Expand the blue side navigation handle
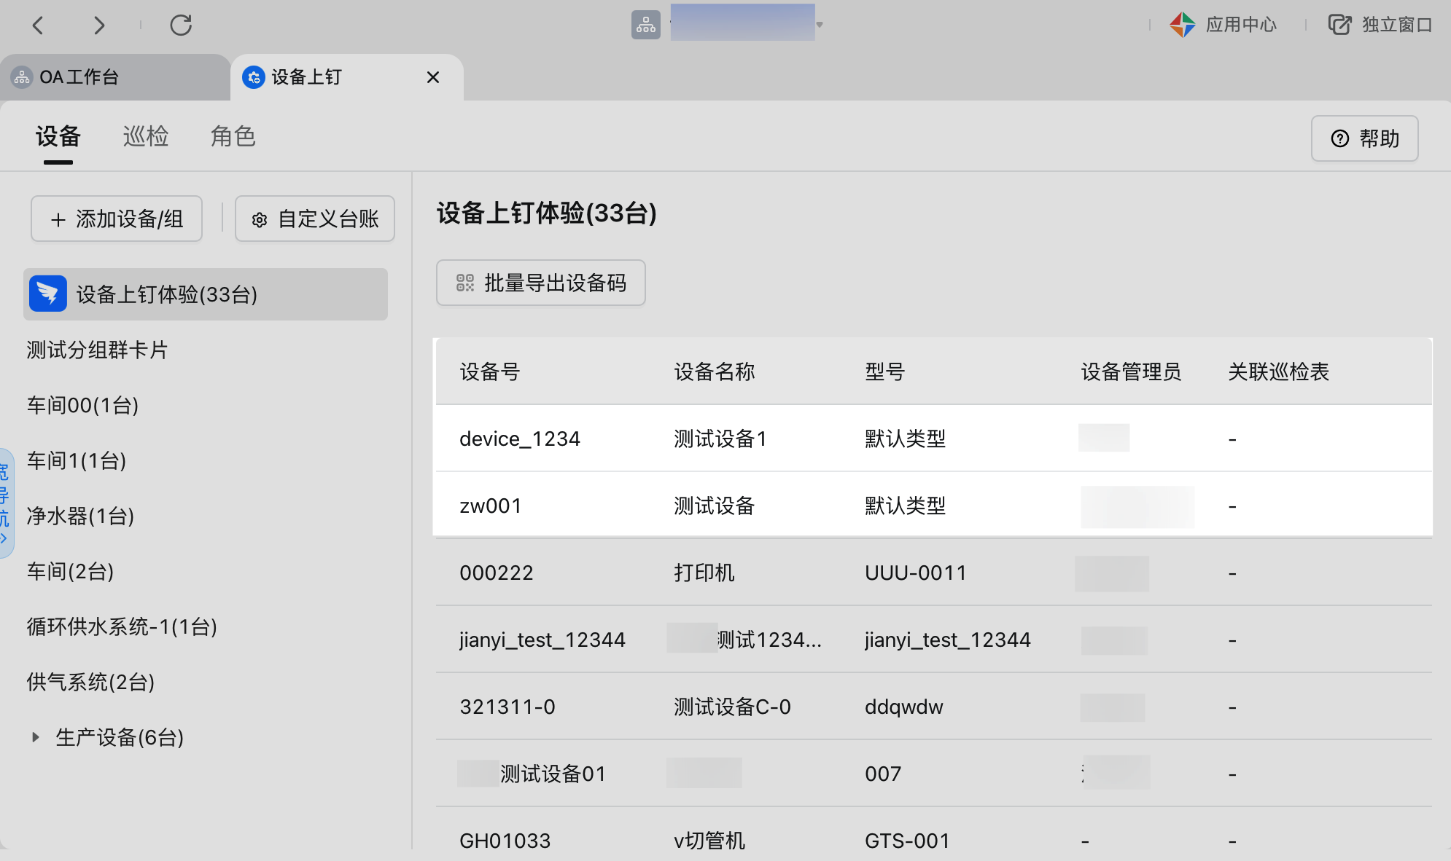 point(6,504)
